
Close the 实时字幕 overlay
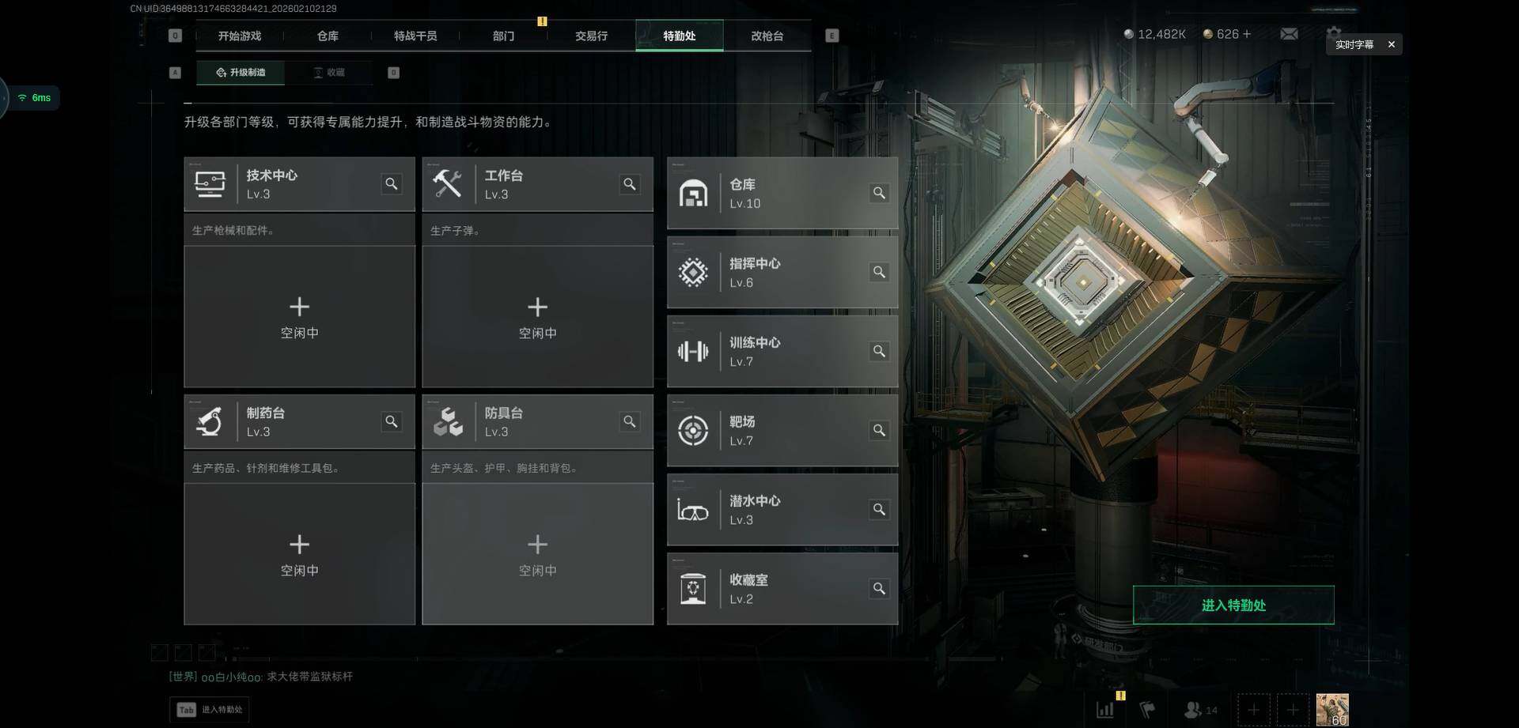pyautogui.click(x=1391, y=44)
